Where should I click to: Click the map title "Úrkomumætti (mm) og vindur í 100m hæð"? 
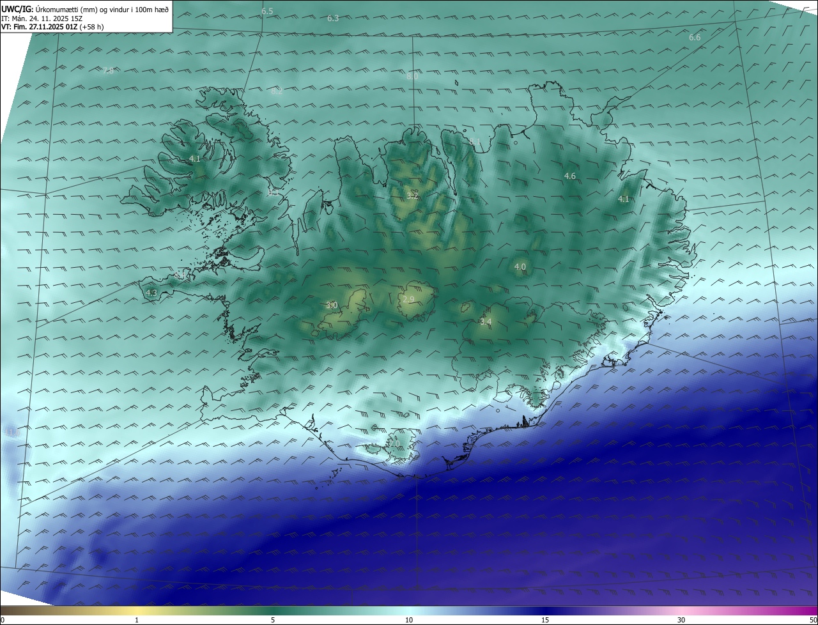(x=102, y=8)
